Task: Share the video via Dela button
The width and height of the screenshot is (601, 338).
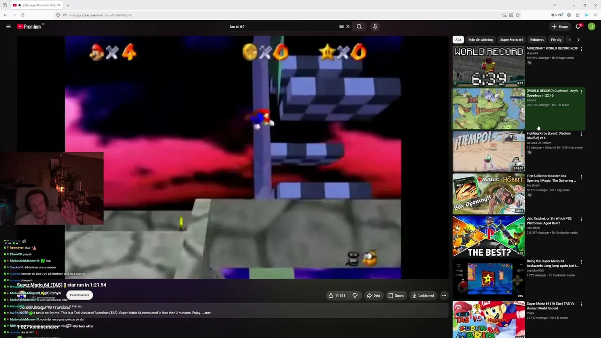Action: (373, 295)
